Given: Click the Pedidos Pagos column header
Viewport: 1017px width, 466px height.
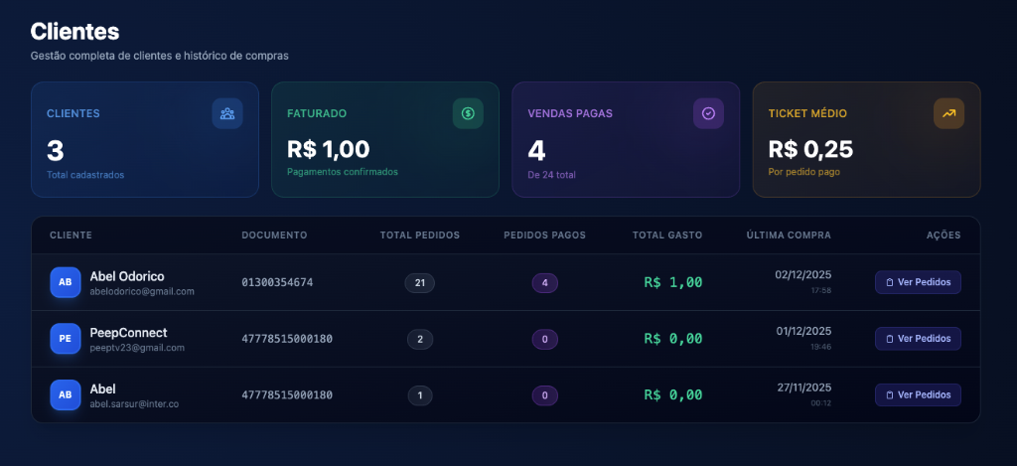Looking at the screenshot, I should [x=544, y=235].
